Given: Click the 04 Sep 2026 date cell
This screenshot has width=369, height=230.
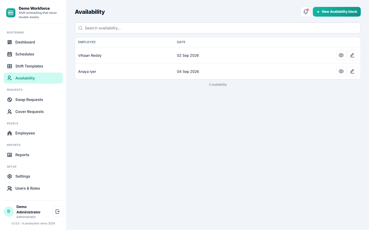Looking at the screenshot, I should coord(188,72).
